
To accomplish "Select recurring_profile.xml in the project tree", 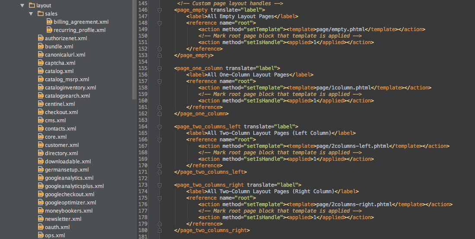I will (80, 30).
